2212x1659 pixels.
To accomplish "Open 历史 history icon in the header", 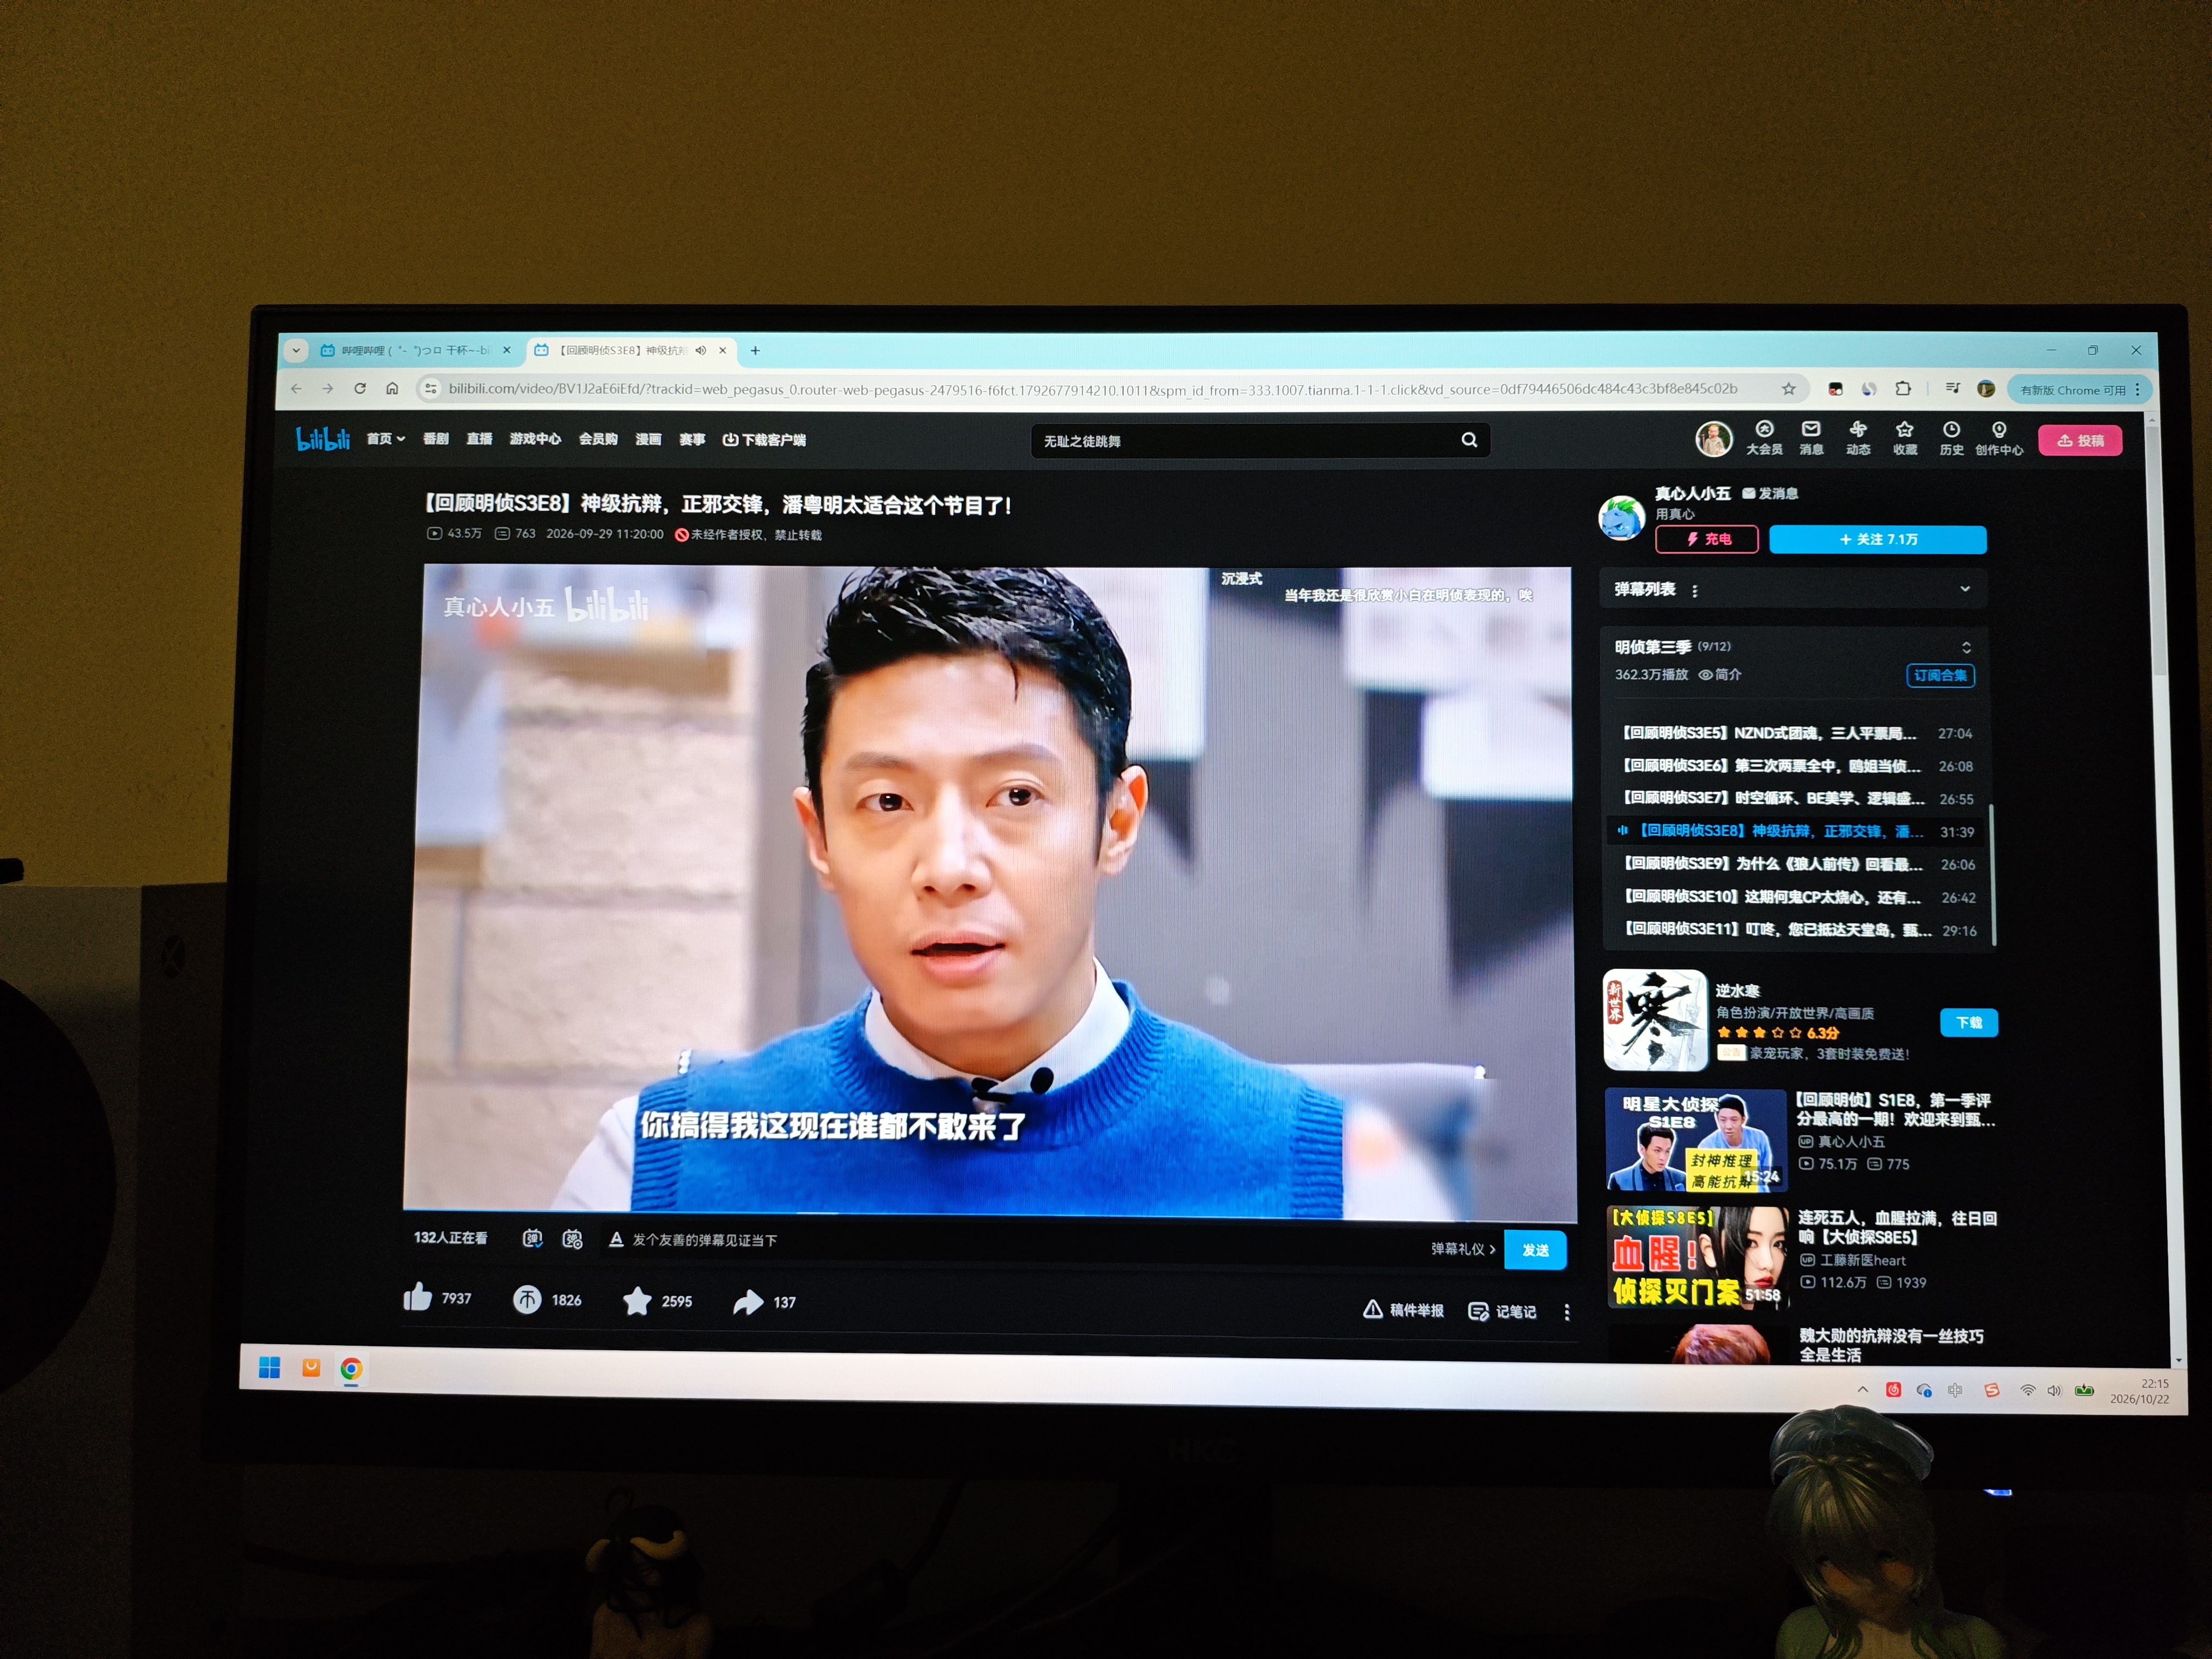I will coord(1951,439).
